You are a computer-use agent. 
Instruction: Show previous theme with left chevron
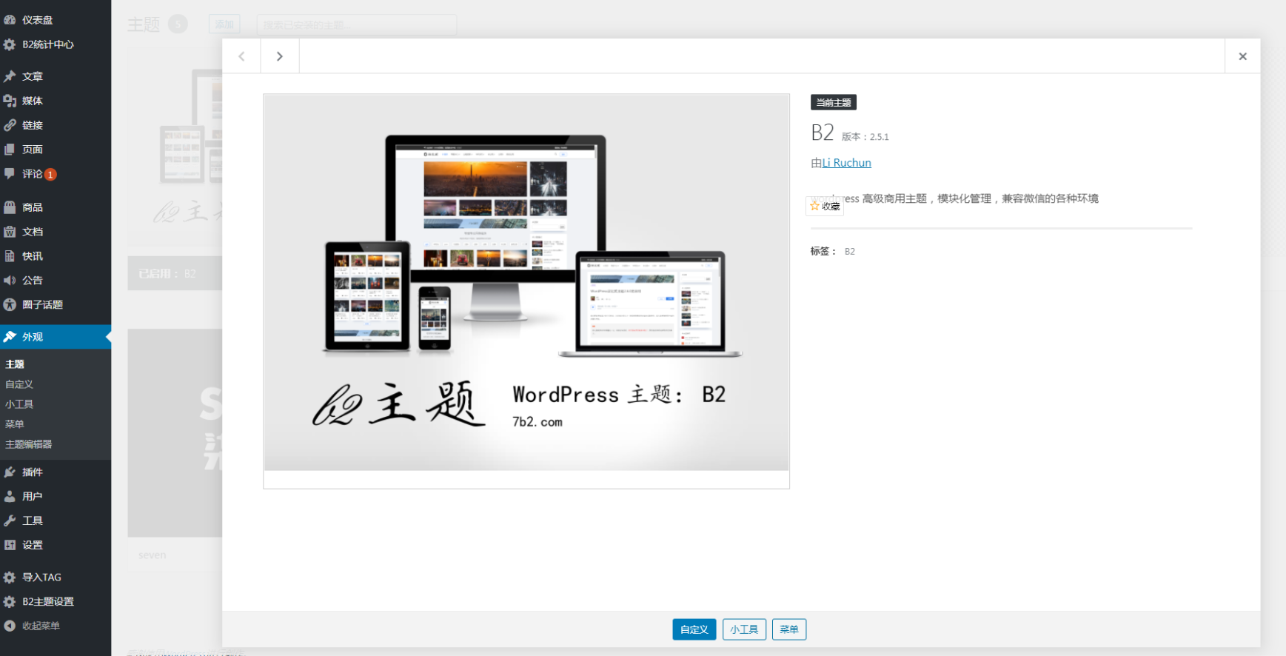[241, 56]
